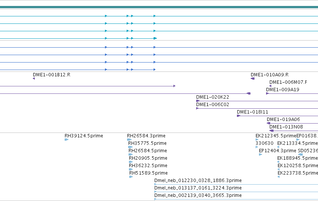The width and height of the screenshot is (318, 201).
Task: Select the RH26584.5prime label
Action: coord(148,151)
